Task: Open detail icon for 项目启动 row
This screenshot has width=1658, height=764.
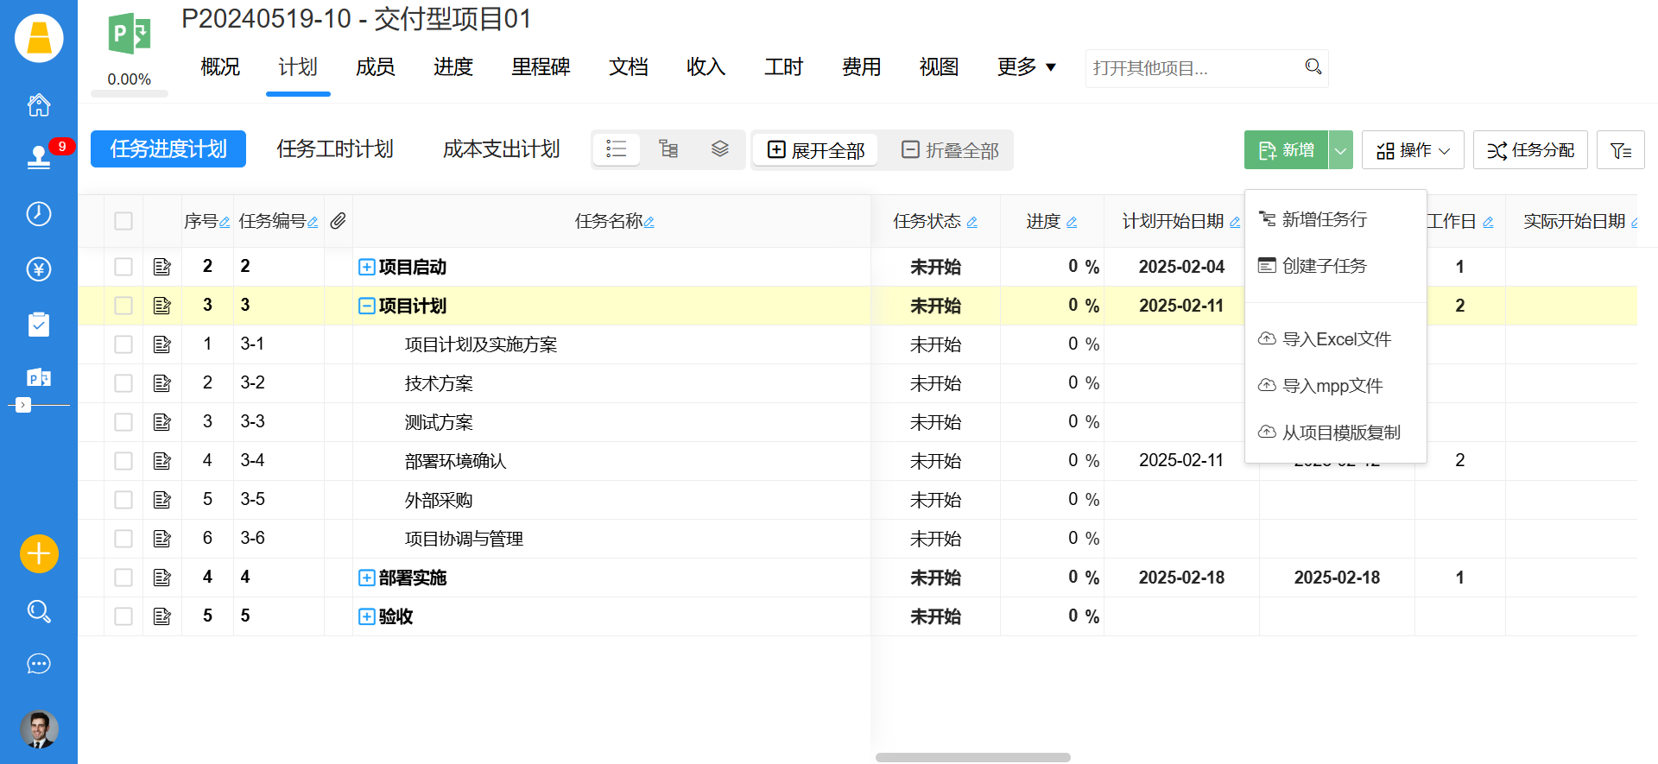Action: pos(161,267)
